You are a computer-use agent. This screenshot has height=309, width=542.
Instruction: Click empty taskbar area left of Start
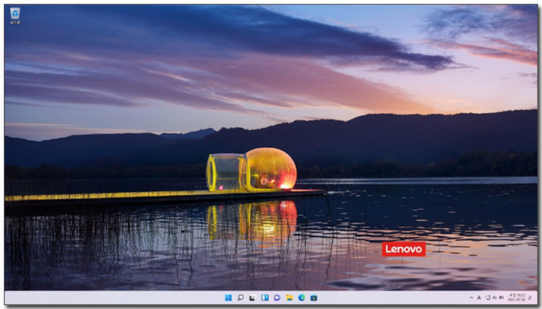114,297
